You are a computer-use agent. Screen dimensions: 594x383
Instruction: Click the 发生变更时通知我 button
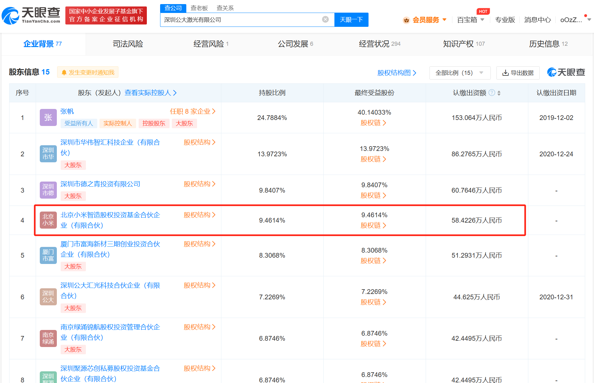tap(88, 72)
